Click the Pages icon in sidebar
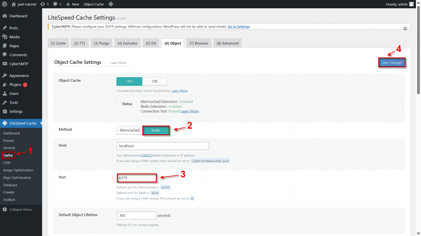Screen dimensions: 421x236 (x=5, y=46)
